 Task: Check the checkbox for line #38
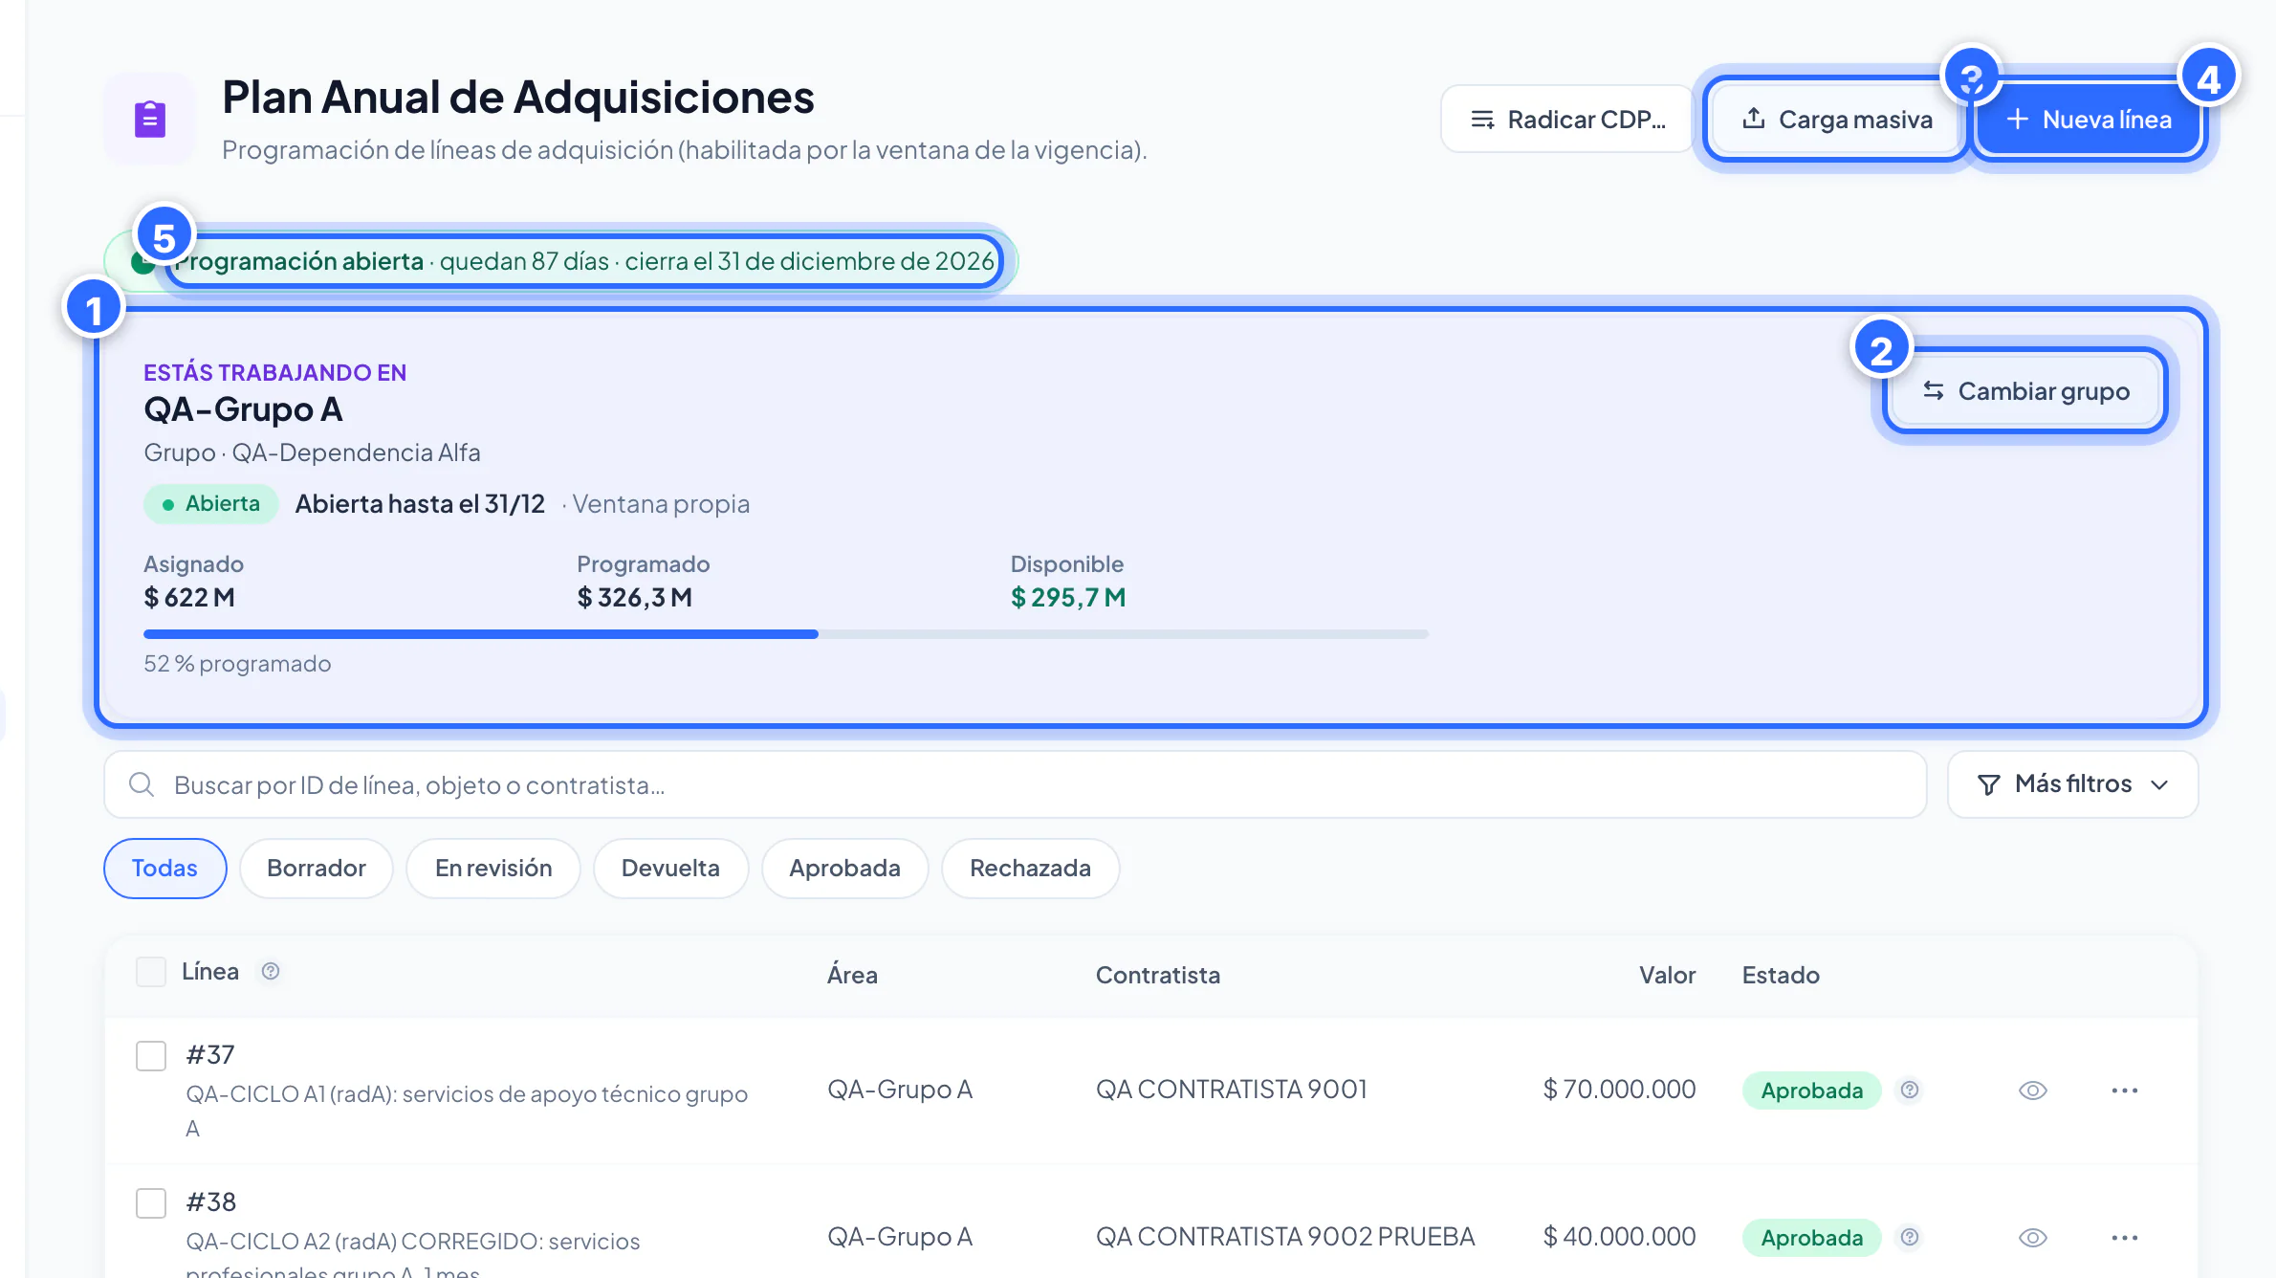[x=151, y=1203]
